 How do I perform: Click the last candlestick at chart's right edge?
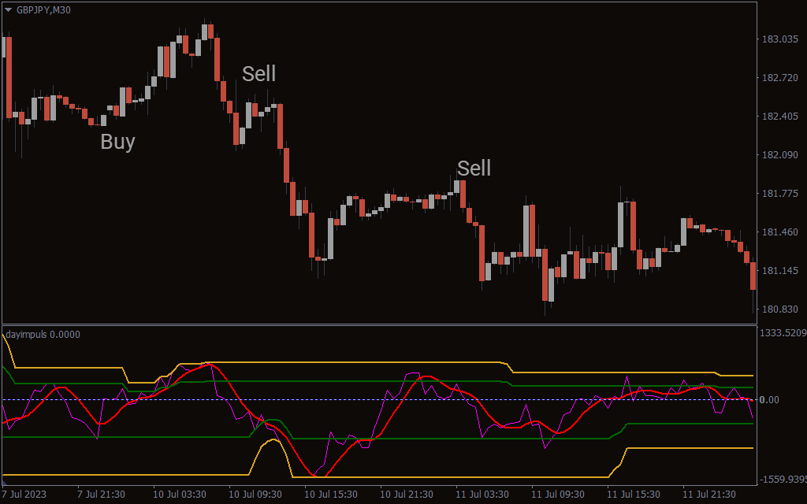click(x=753, y=276)
